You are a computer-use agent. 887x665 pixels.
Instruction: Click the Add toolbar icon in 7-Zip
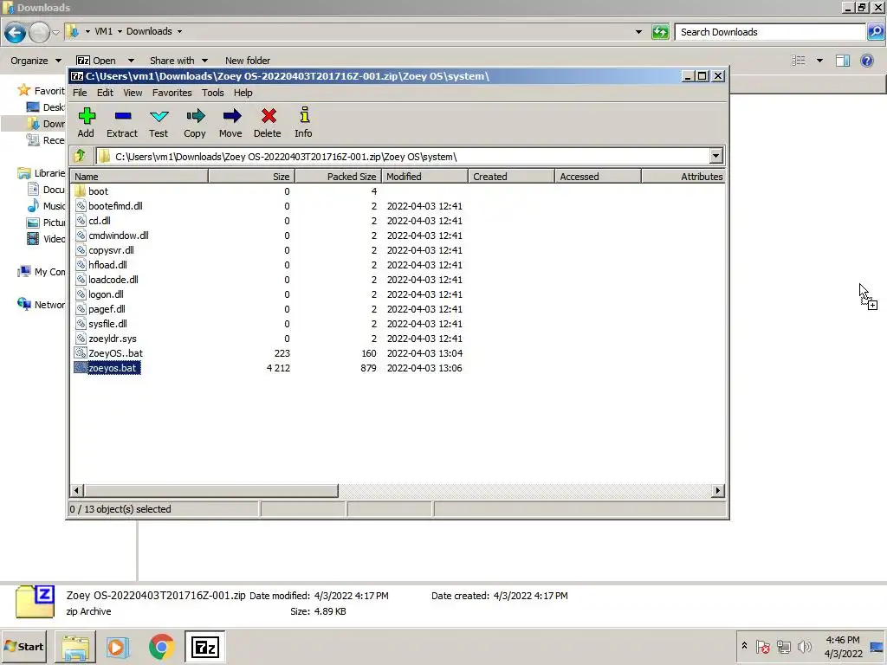[86, 117]
